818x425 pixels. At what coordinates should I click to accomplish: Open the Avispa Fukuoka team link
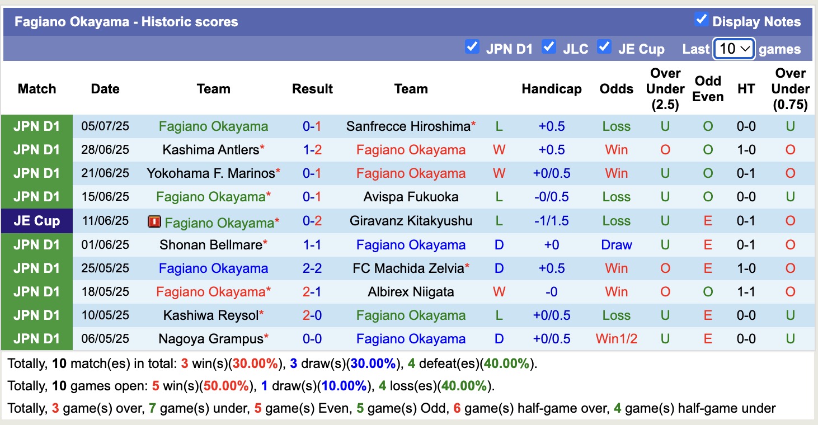click(x=411, y=197)
